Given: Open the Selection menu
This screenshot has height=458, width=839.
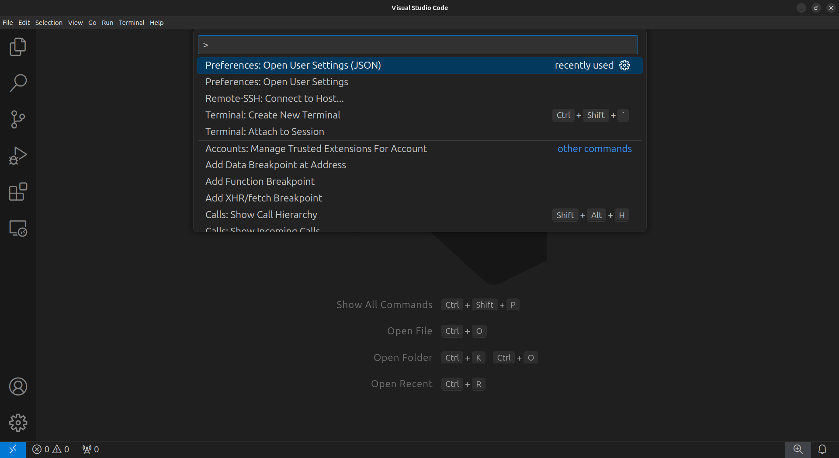Looking at the screenshot, I should (x=49, y=23).
